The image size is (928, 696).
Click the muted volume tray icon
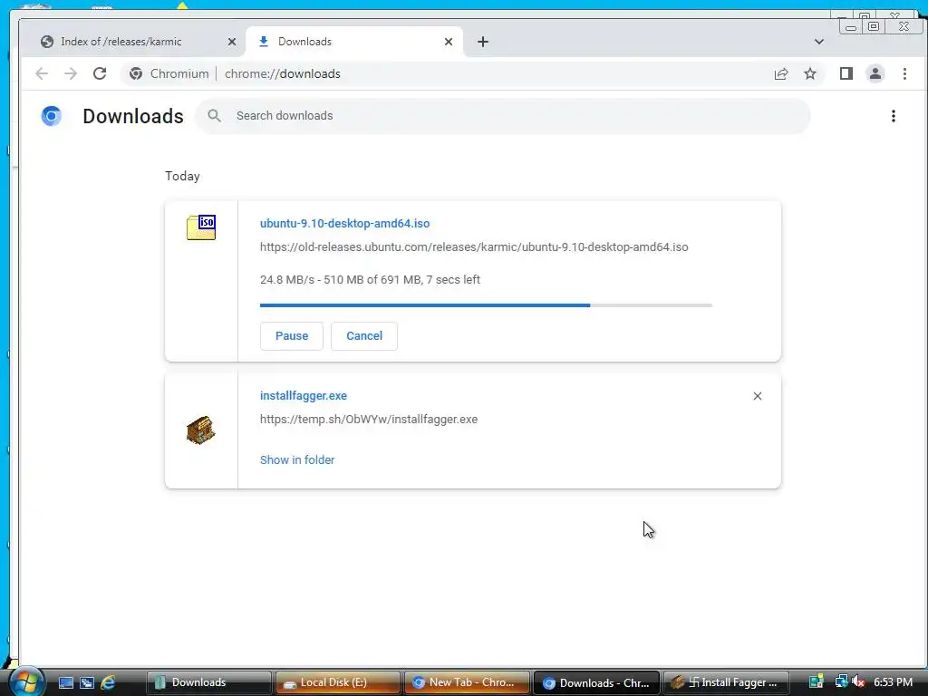pos(859,681)
